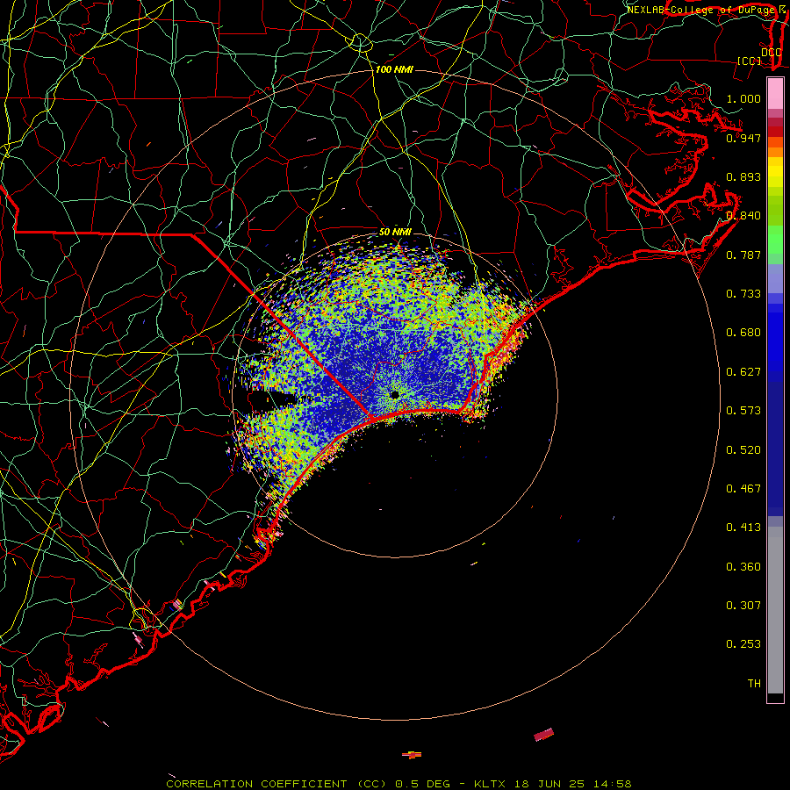Image resolution: width=790 pixels, height=790 pixels.
Task: Click the 18 JUN 25 date text
Action: click(549, 784)
